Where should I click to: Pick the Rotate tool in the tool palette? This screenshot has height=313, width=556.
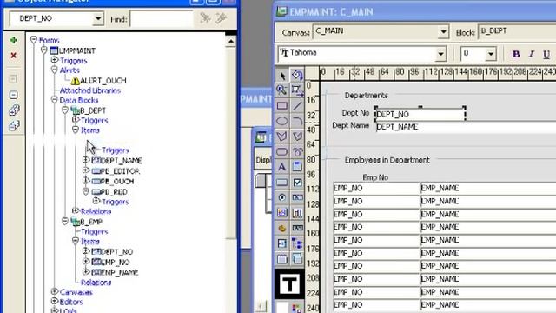click(x=297, y=76)
